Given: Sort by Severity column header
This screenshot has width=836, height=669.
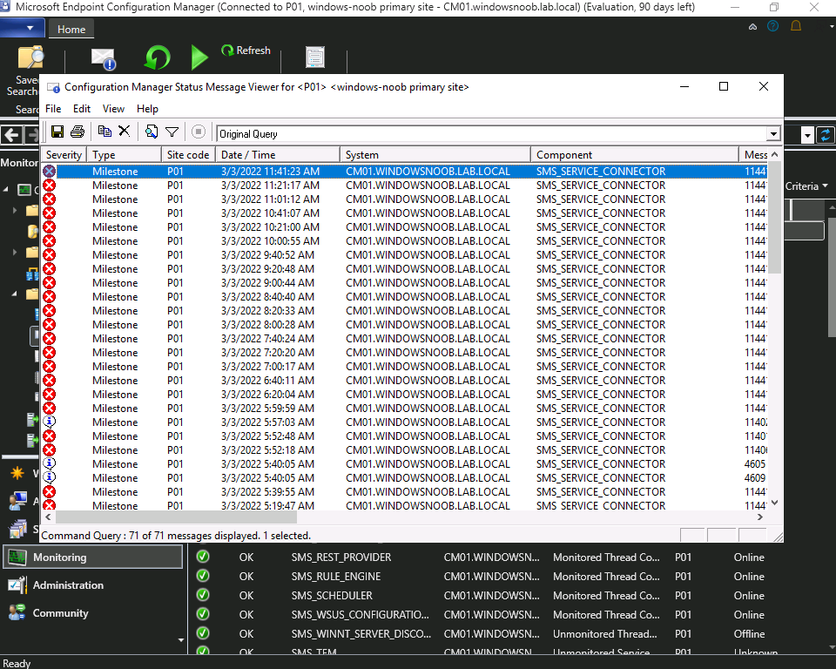Looking at the screenshot, I should pyautogui.click(x=64, y=155).
